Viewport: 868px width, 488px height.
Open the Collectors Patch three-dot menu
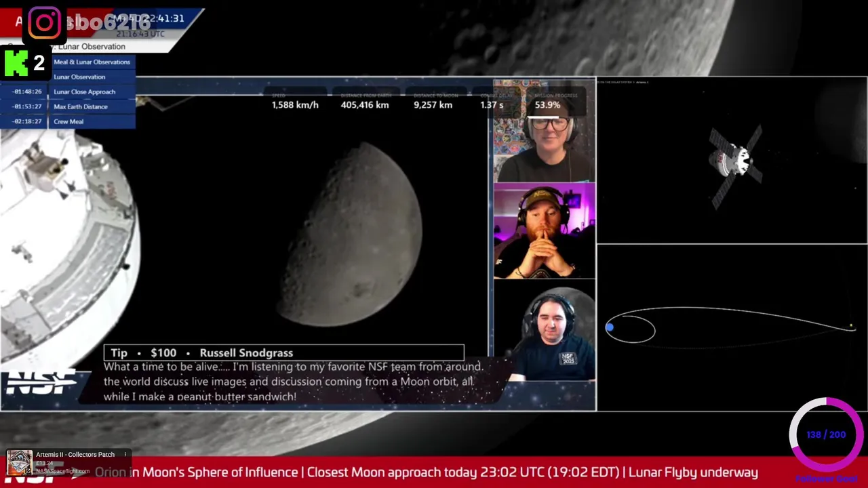(125, 455)
